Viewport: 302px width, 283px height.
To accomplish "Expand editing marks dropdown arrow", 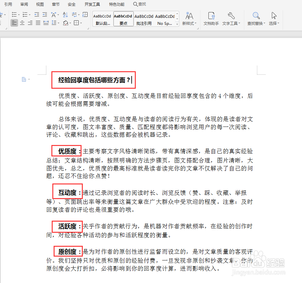I will [79, 15].
